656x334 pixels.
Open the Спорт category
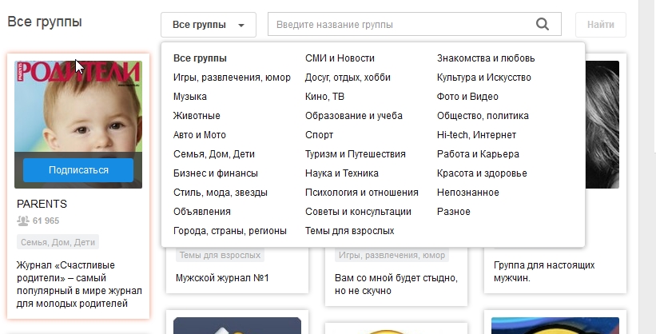[320, 135]
